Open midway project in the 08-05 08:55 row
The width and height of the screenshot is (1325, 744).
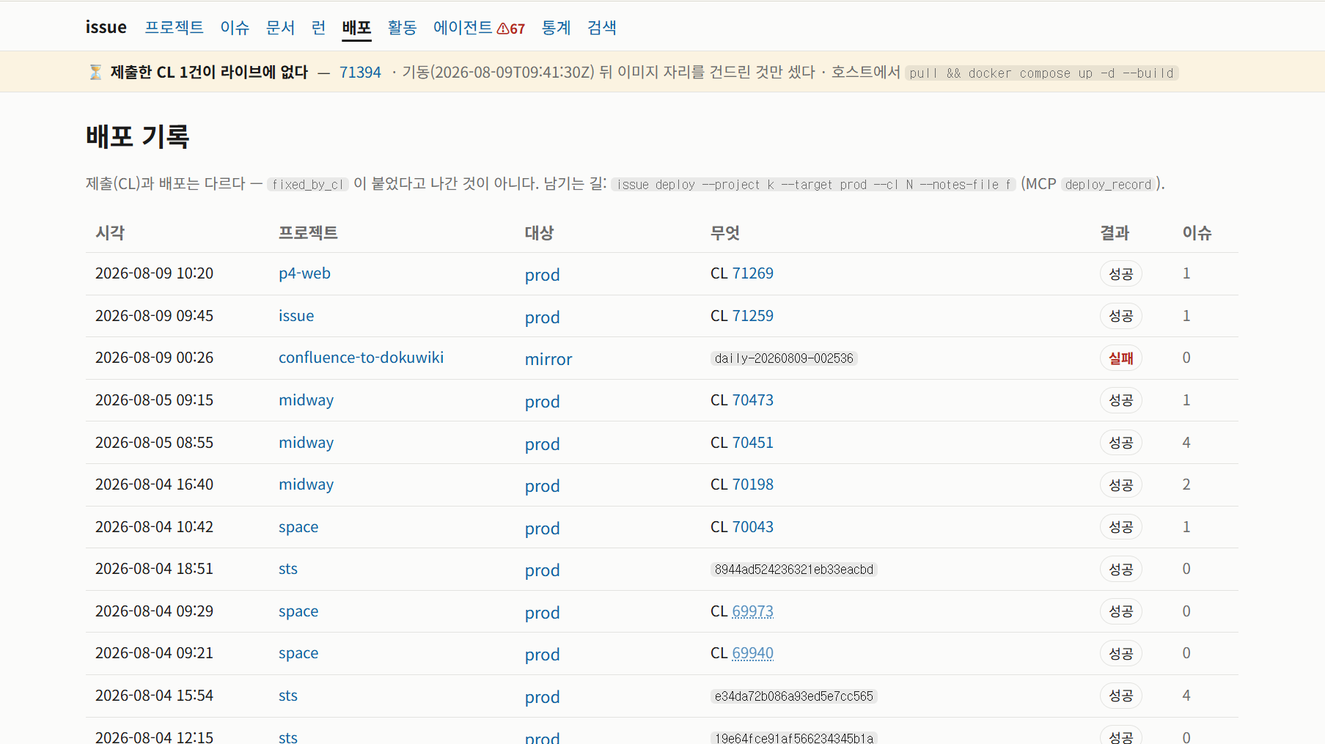tap(306, 443)
